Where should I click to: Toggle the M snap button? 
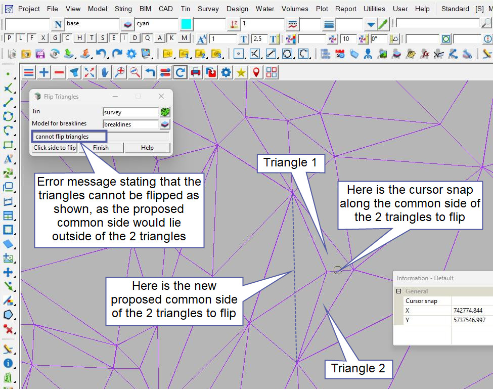pos(184,38)
